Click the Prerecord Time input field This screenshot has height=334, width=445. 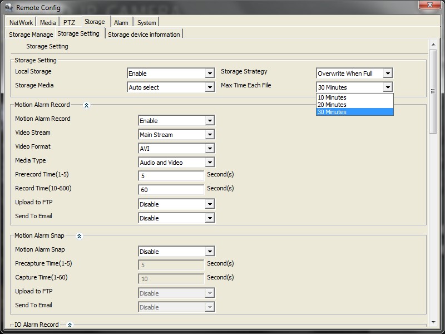pyautogui.click(x=171, y=176)
